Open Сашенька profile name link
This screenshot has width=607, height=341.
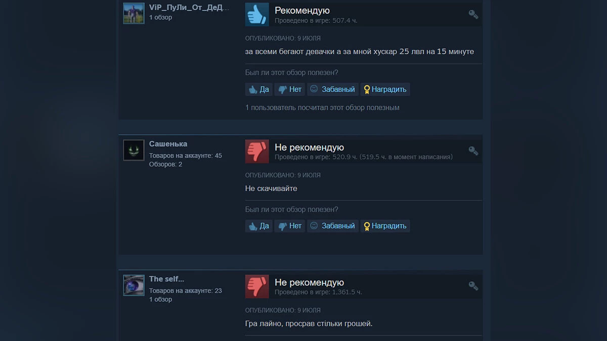point(168,144)
